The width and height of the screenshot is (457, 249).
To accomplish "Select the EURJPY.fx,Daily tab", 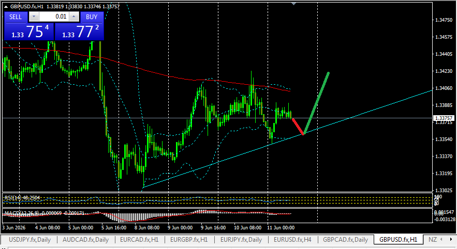I will 241,240.
